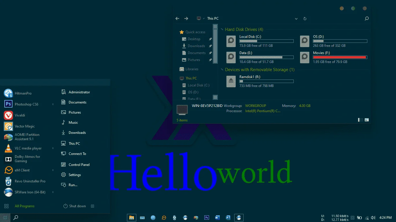Viewport: 396px width, 222px height.
Task: Launch SRWare Iron (64-Bit)
Action: pos(25,192)
